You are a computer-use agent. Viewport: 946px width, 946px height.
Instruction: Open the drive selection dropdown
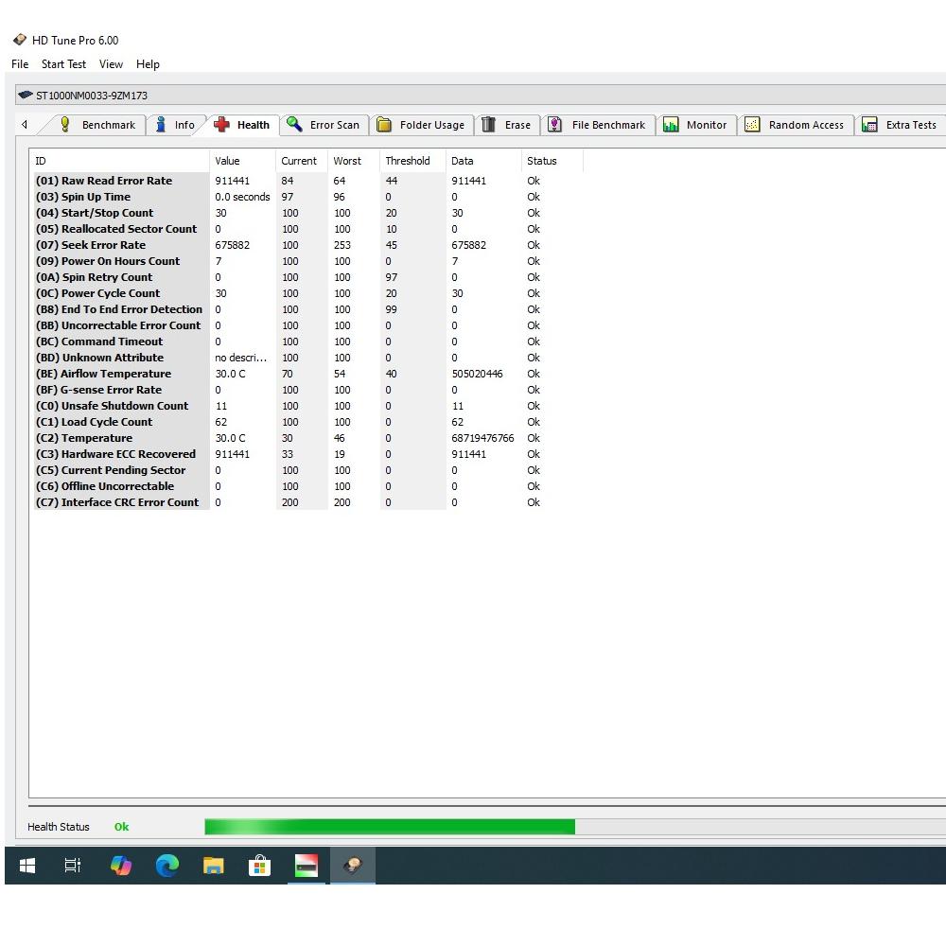tap(481, 96)
